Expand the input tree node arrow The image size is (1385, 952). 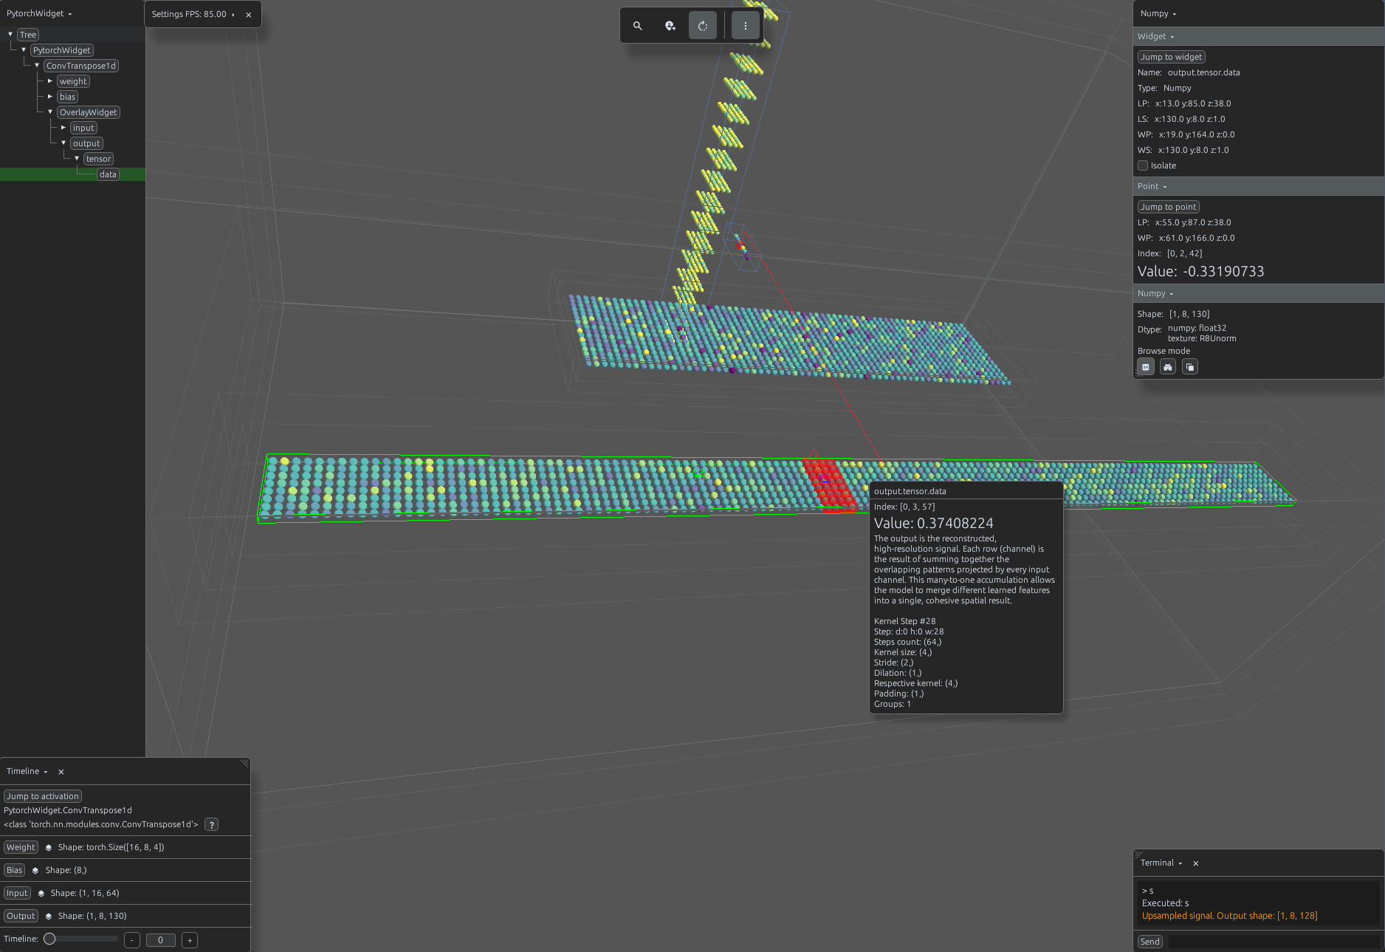pyautogui.click(x=63, y=128)
